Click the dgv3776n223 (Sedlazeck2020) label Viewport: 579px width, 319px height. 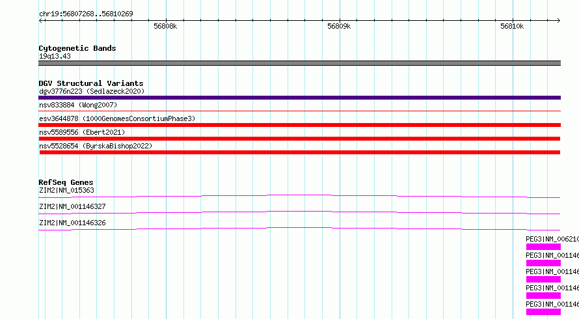tap(92, 91)
